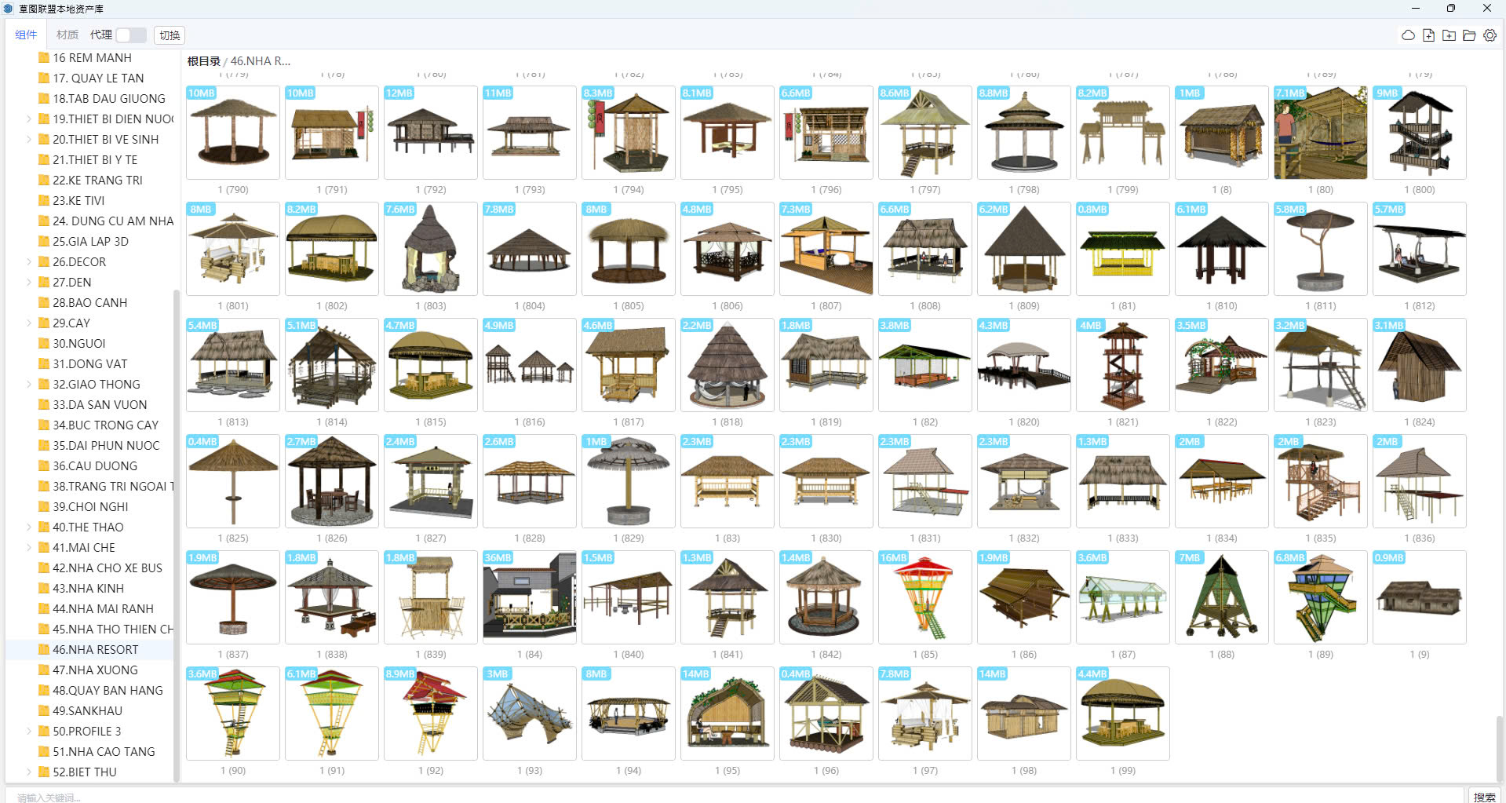The image size is (1506, 803).
Task: Click the folder icon beside 47.NHA XUONG
Action: coord(44,670)
